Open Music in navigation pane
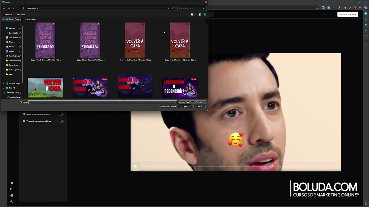369x207 pixels. click(11, 47)
